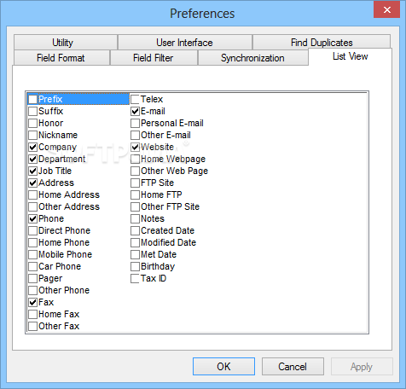Screen dimensions: 406x389
Task: Check the Home FTP box
Action: click(x=135, y=194)
